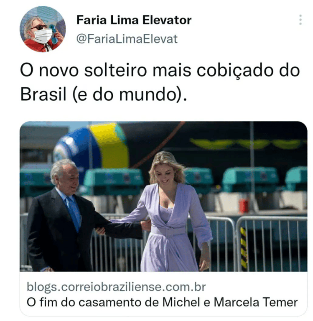The image size is (313, 321).
Task: Click the lilac belt on the dress
Action: [168, 231]
